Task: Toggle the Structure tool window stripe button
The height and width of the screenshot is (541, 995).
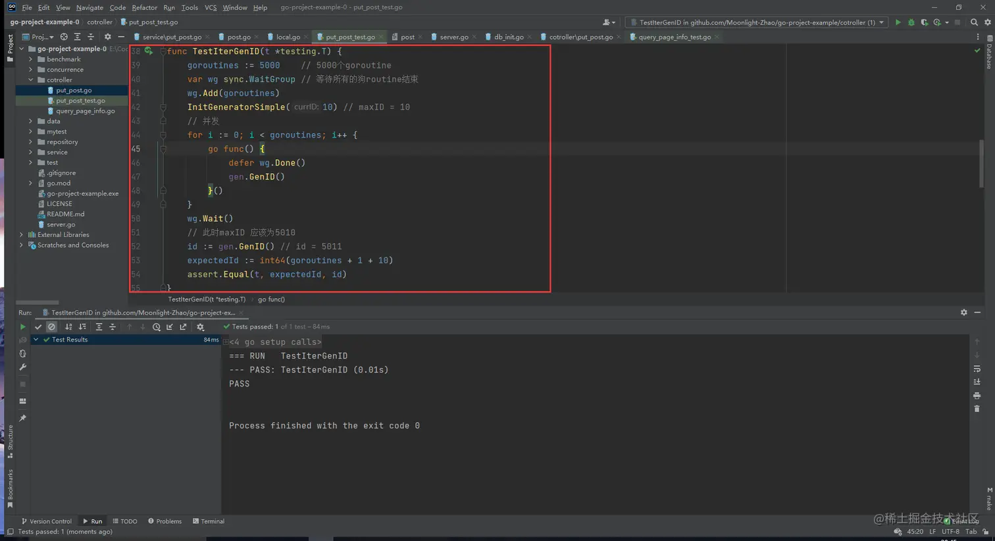Action: pos(10,441)
